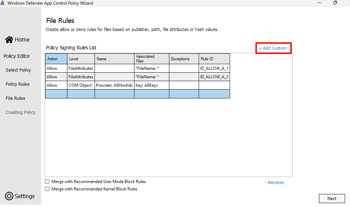Click the + Add Custom link
The width and height of the screenshot is (350, 207).
click(x=273, y=48)
